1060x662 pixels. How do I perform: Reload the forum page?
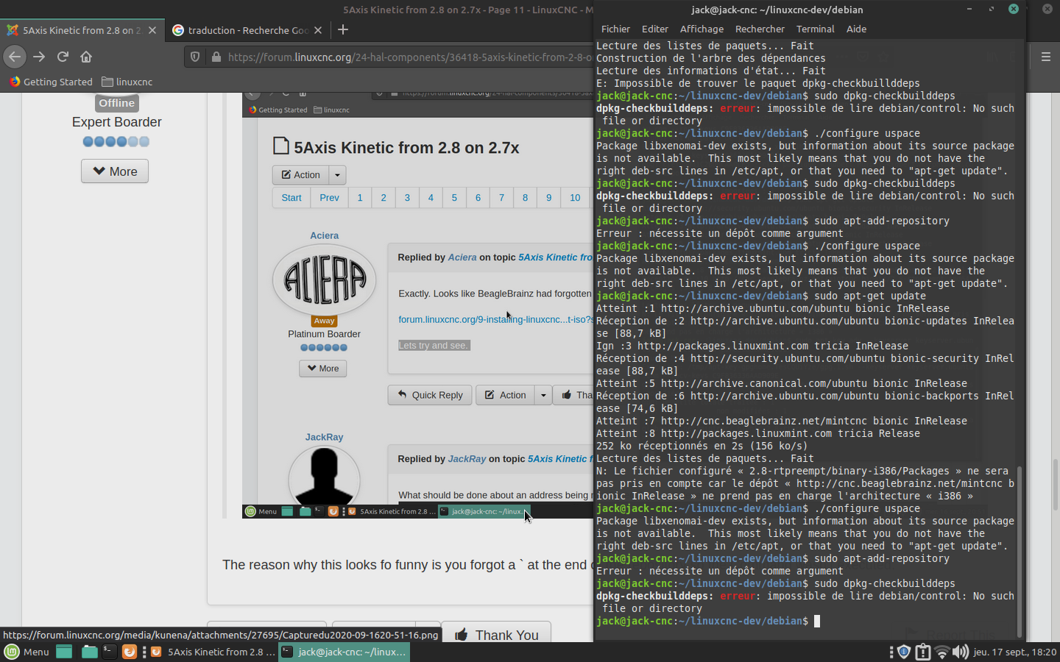63,57
